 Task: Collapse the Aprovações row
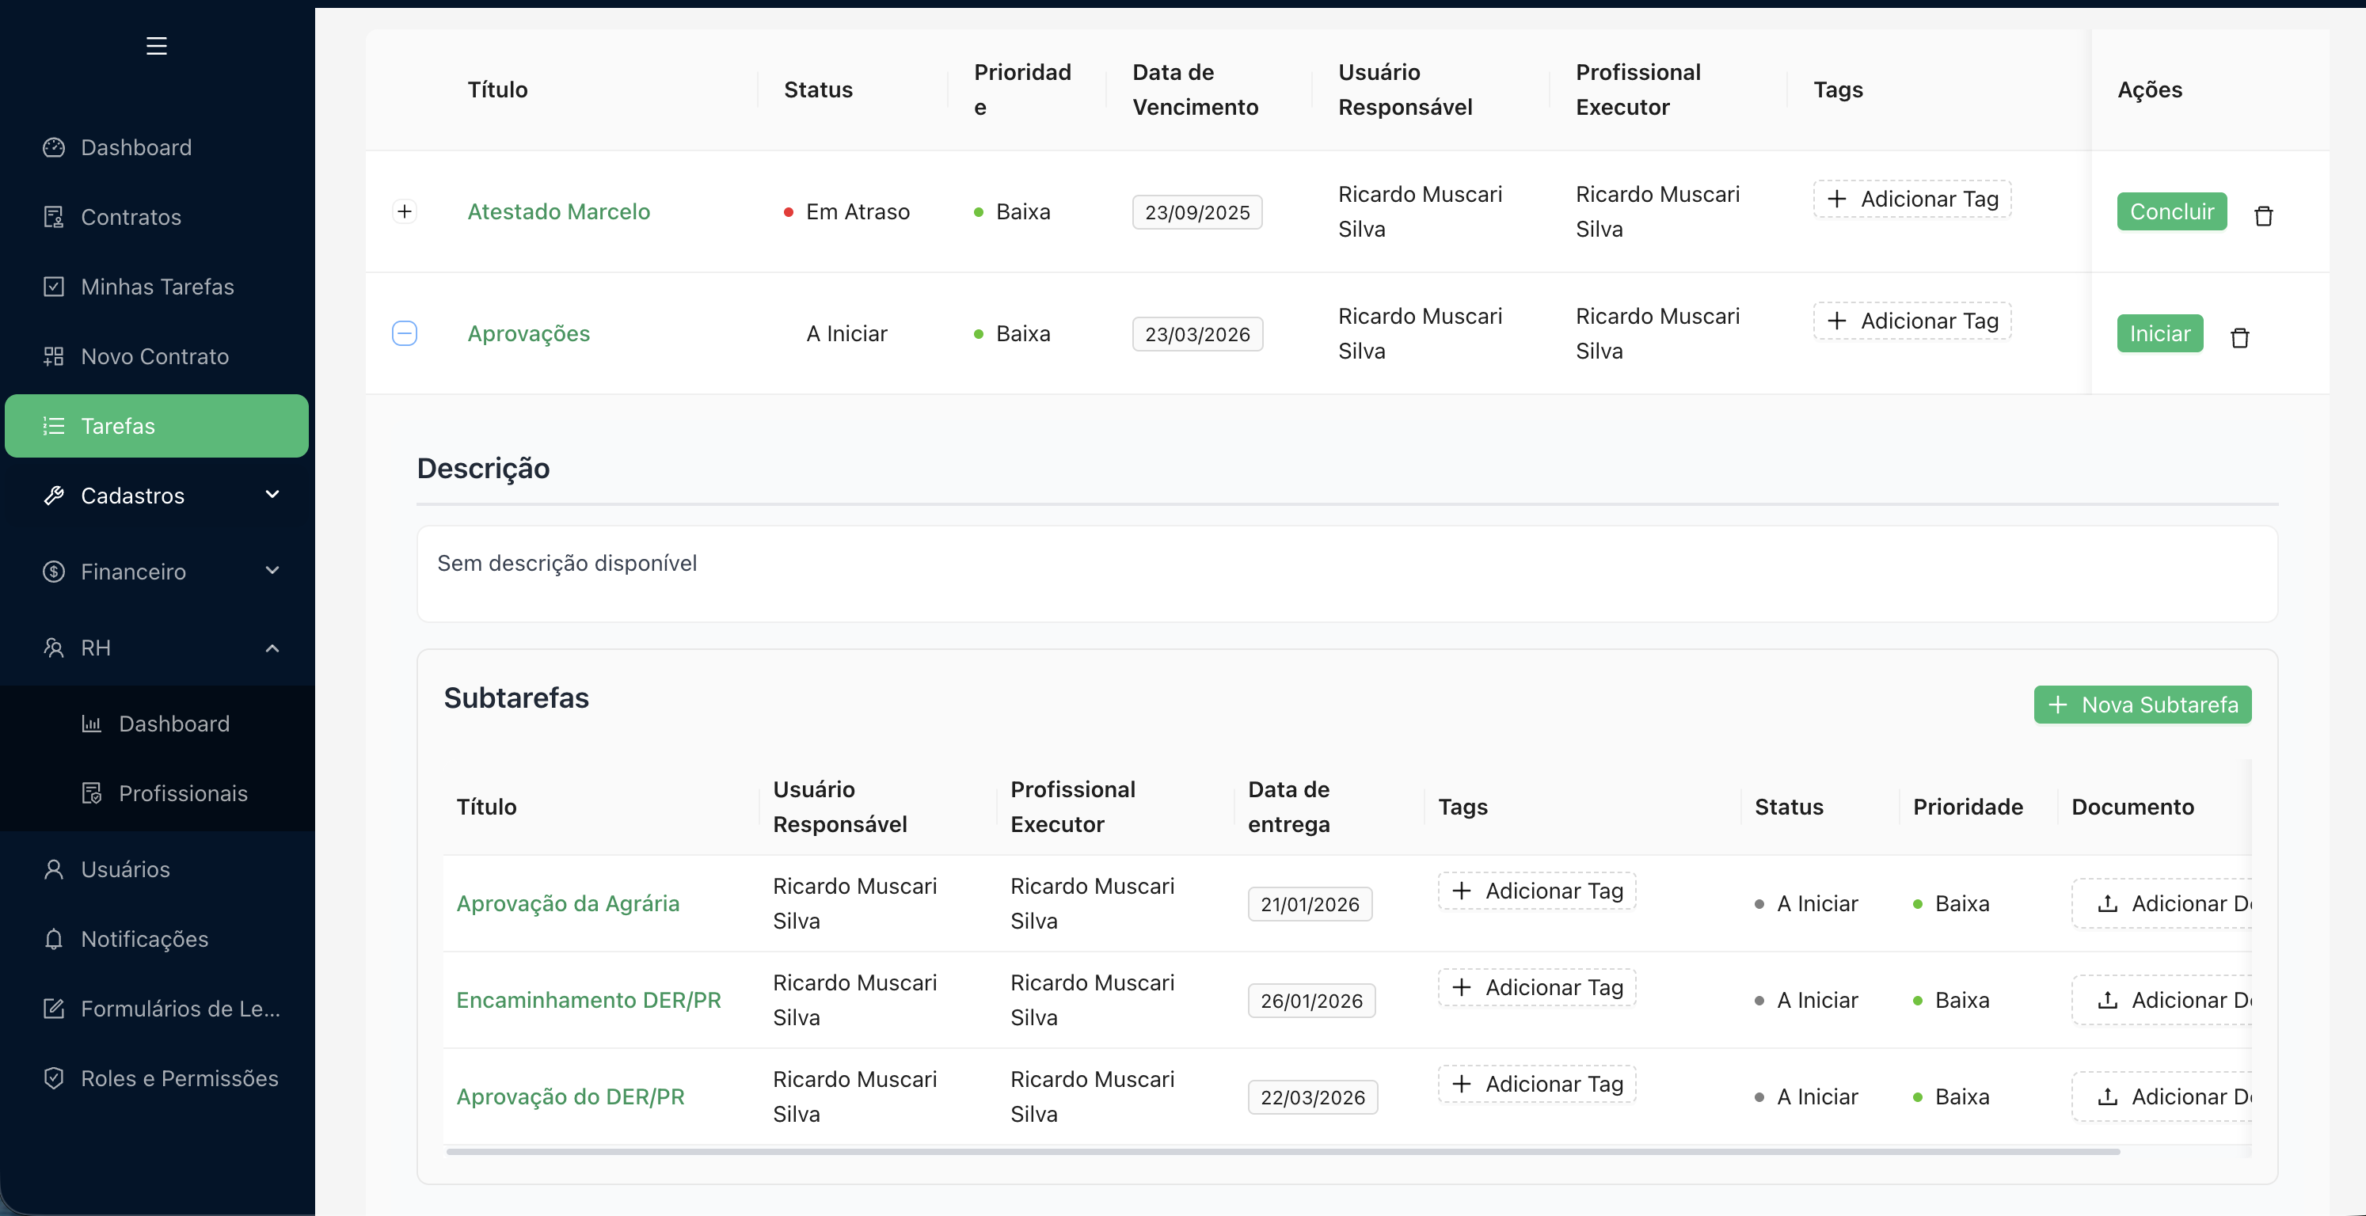(x=404, y=333)
